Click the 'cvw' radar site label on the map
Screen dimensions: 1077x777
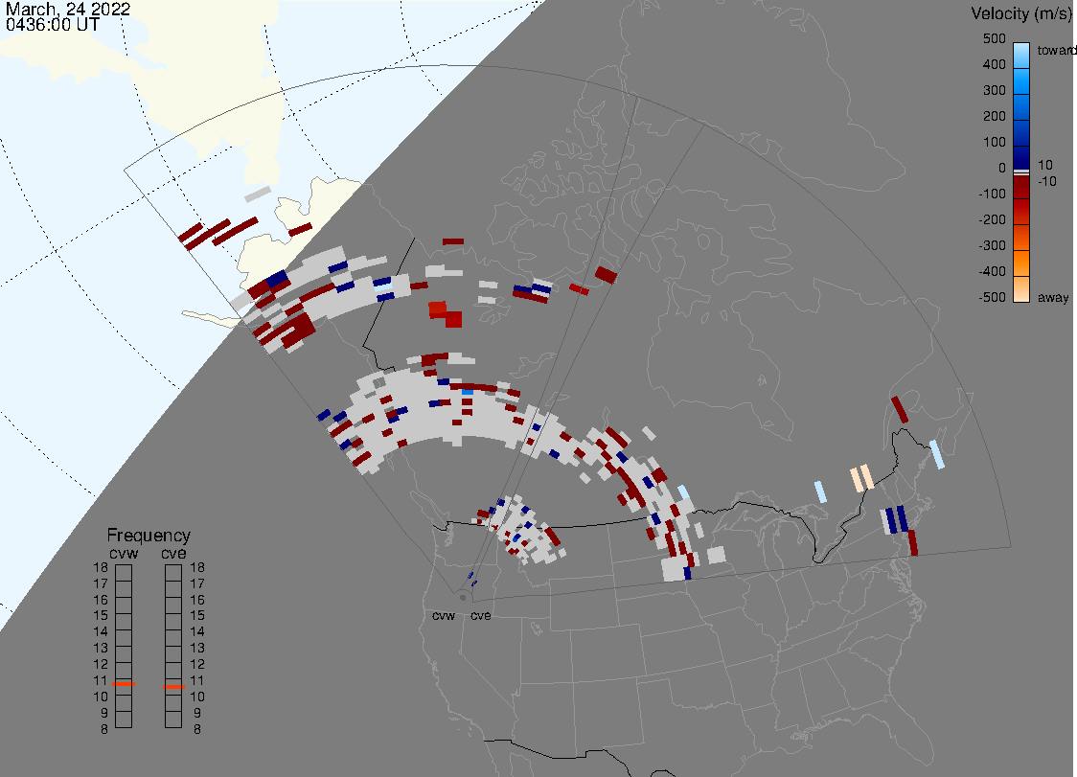(x=444, y=615)
